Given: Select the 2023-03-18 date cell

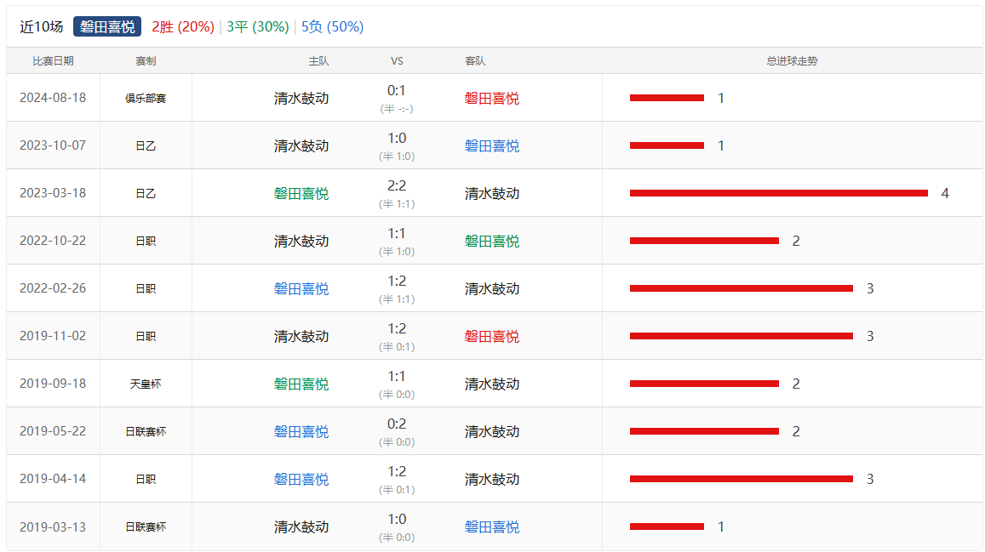Looking at the screenshot, I should pyautogui.click(x=53, y=193).
